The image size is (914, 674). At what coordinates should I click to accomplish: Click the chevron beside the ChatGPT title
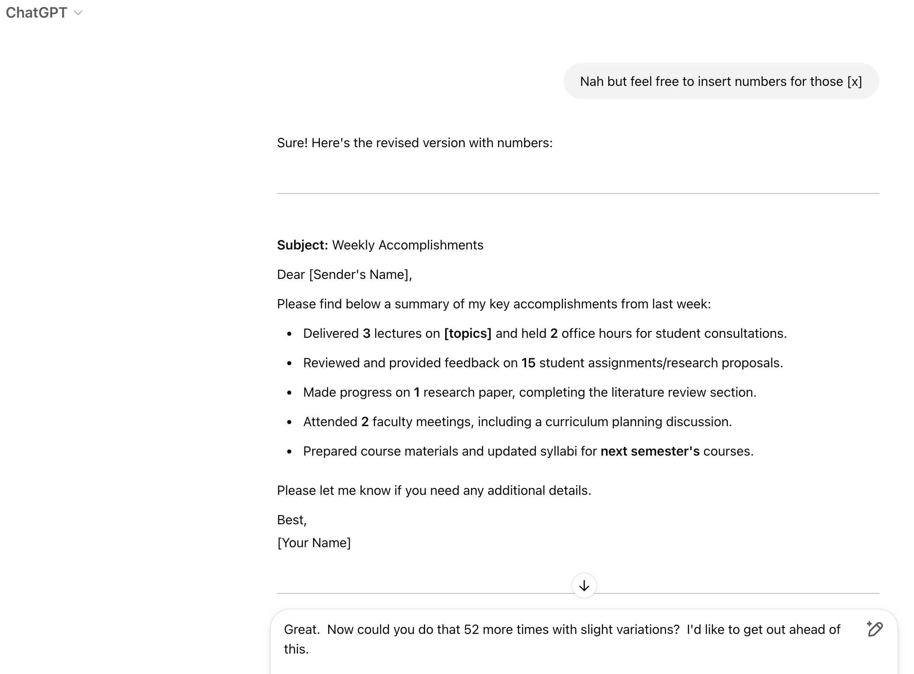[x=78, y=13]
